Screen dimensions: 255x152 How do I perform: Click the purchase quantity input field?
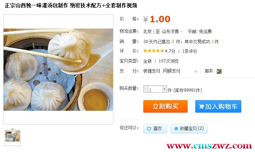click(x=155, y=89)
